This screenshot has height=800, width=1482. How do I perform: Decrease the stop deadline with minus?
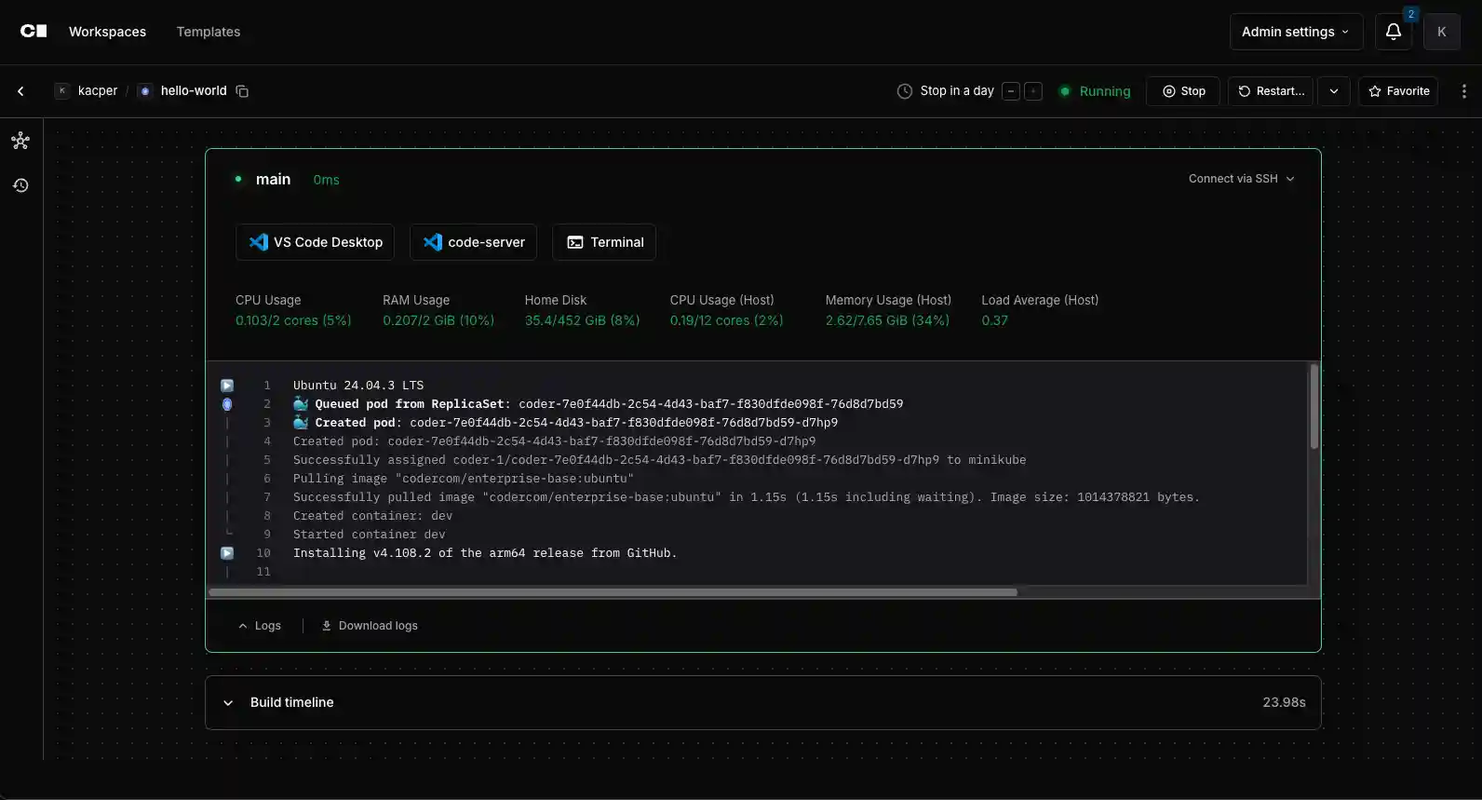pos(1011,91)
